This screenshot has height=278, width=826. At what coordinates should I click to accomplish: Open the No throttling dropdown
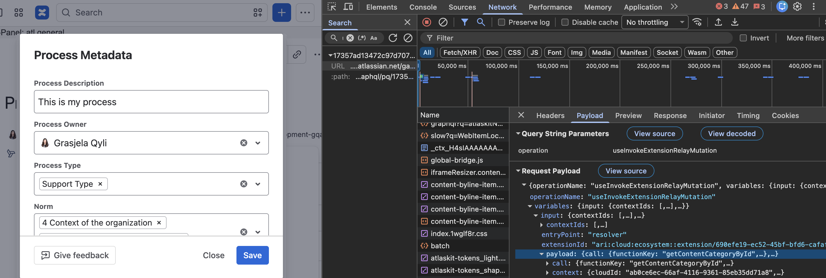point(654,22)
